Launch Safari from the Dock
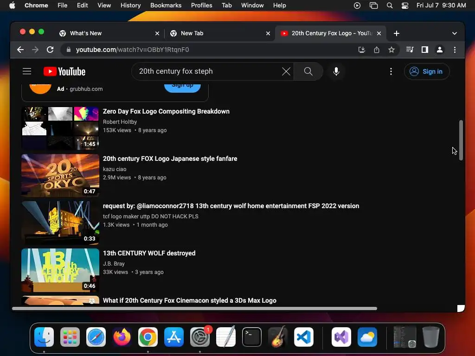The width and height of the screenshot is (475, 356). tap(96, 337)
